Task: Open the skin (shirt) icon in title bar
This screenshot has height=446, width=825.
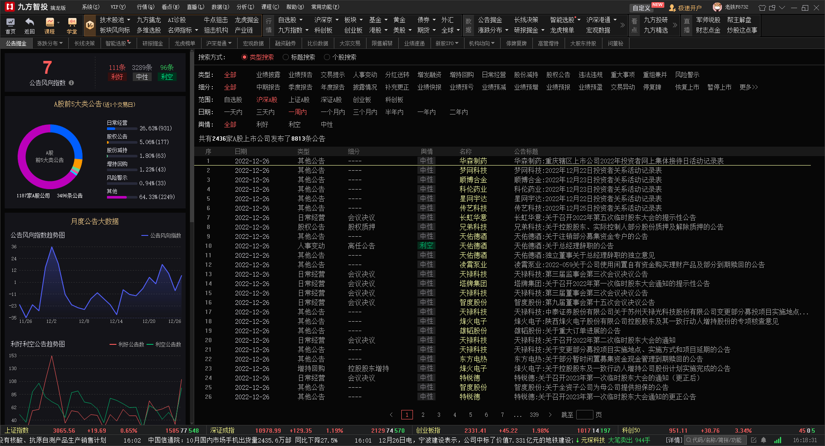Action: pos(762,8)
